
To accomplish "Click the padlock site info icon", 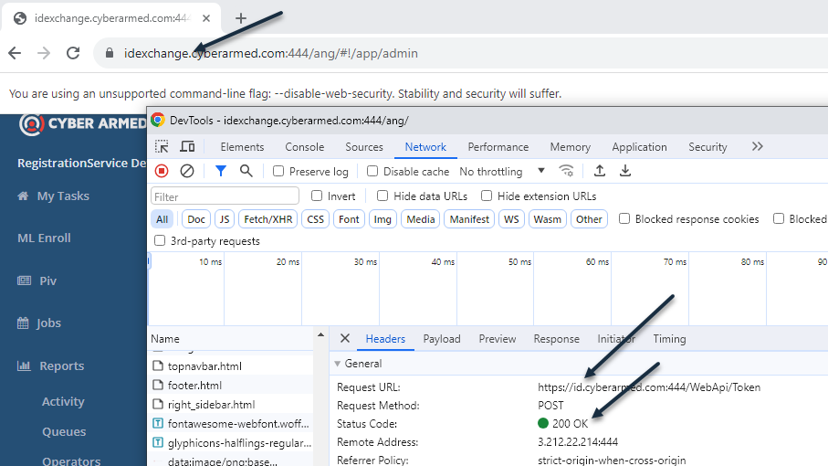I will (110, 53).
